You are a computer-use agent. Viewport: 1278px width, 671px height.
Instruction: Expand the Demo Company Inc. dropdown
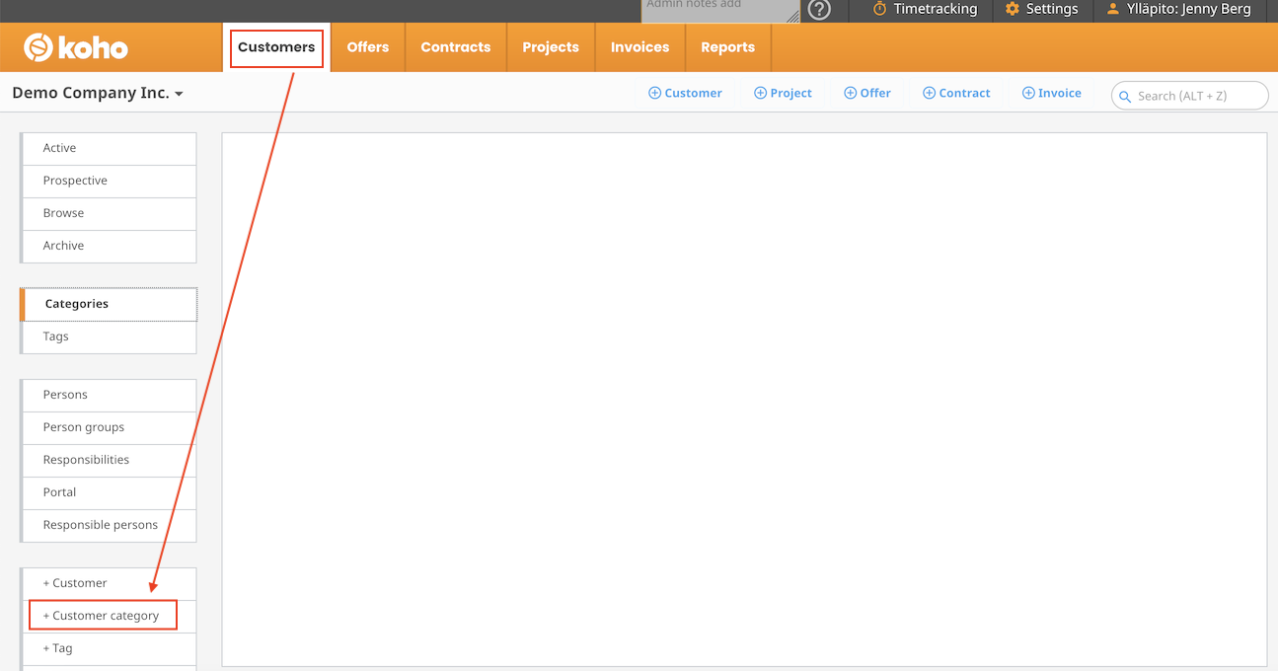[98, 93]
